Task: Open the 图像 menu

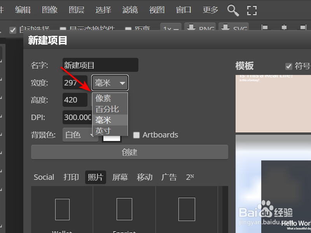Action: tap(50, 10)
